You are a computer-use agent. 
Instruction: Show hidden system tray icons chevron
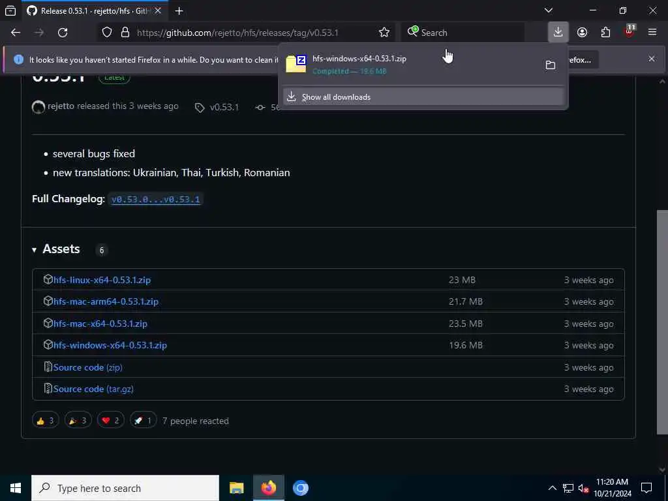point(552,488)
